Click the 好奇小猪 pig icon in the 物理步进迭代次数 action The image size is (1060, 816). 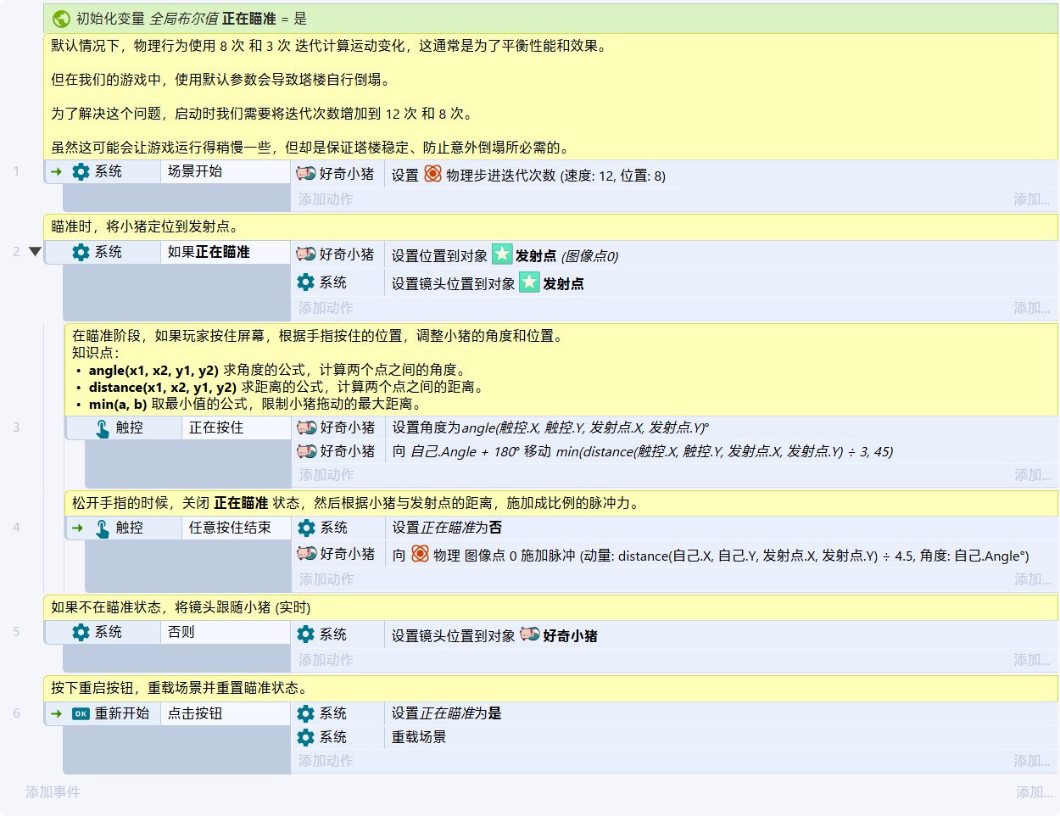pos(306,174)
